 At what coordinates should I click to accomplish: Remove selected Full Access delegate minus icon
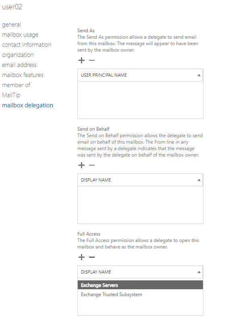point(92,257)
